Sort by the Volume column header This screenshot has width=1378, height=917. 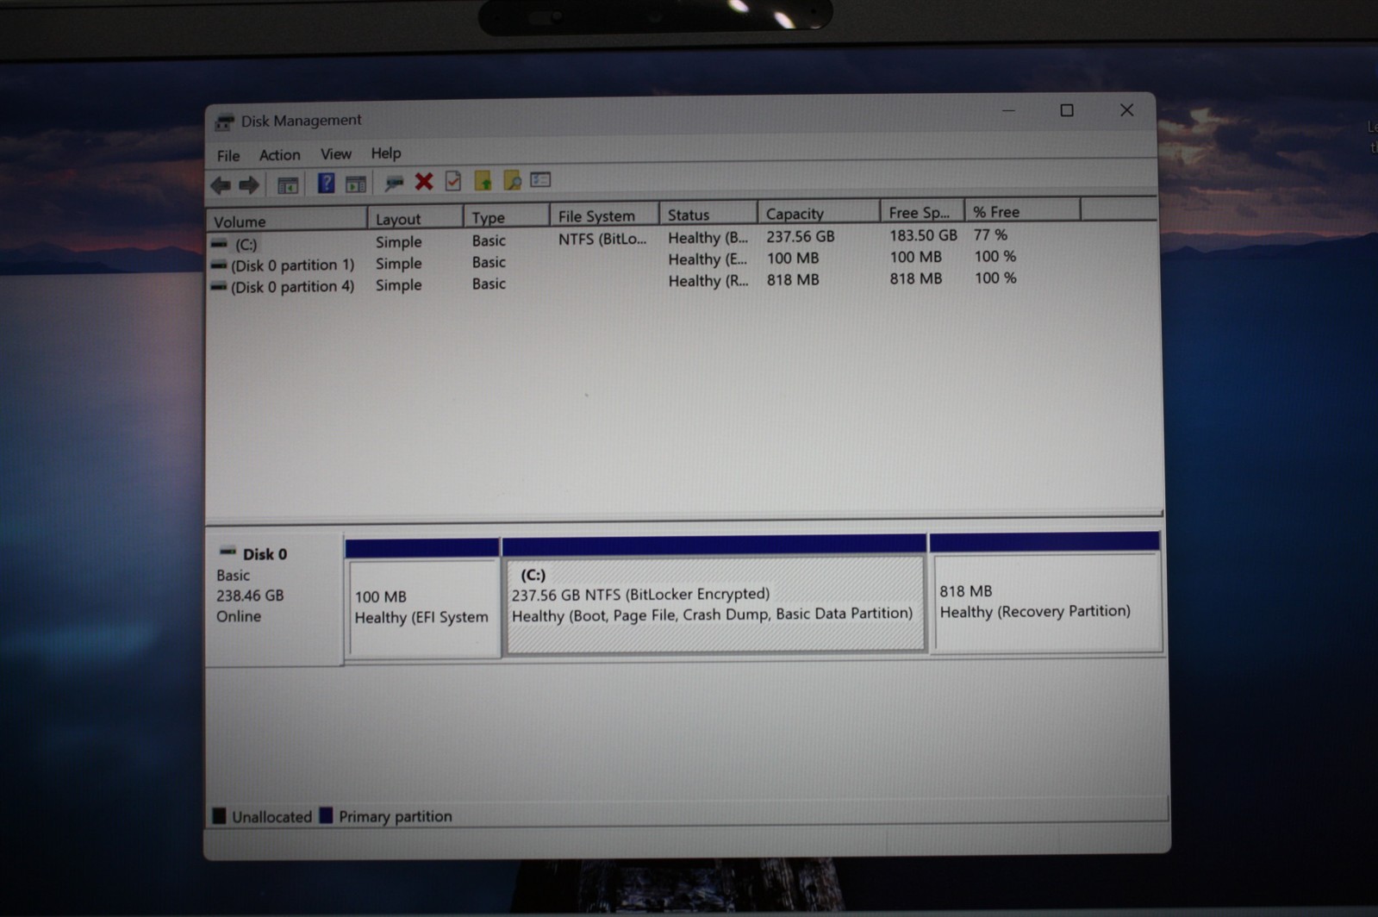click(x=287, y=221)
